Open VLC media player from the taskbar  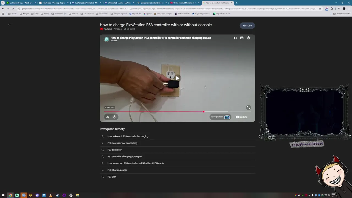(51, 195)
